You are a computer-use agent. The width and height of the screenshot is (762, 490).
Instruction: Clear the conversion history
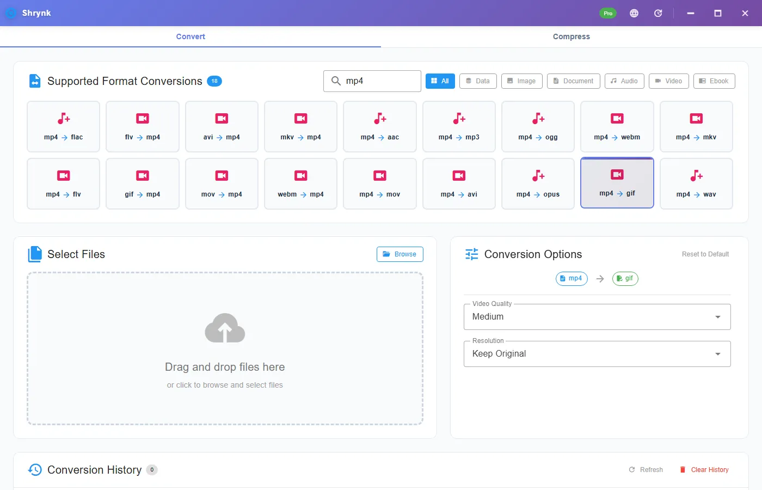(704, 470)
